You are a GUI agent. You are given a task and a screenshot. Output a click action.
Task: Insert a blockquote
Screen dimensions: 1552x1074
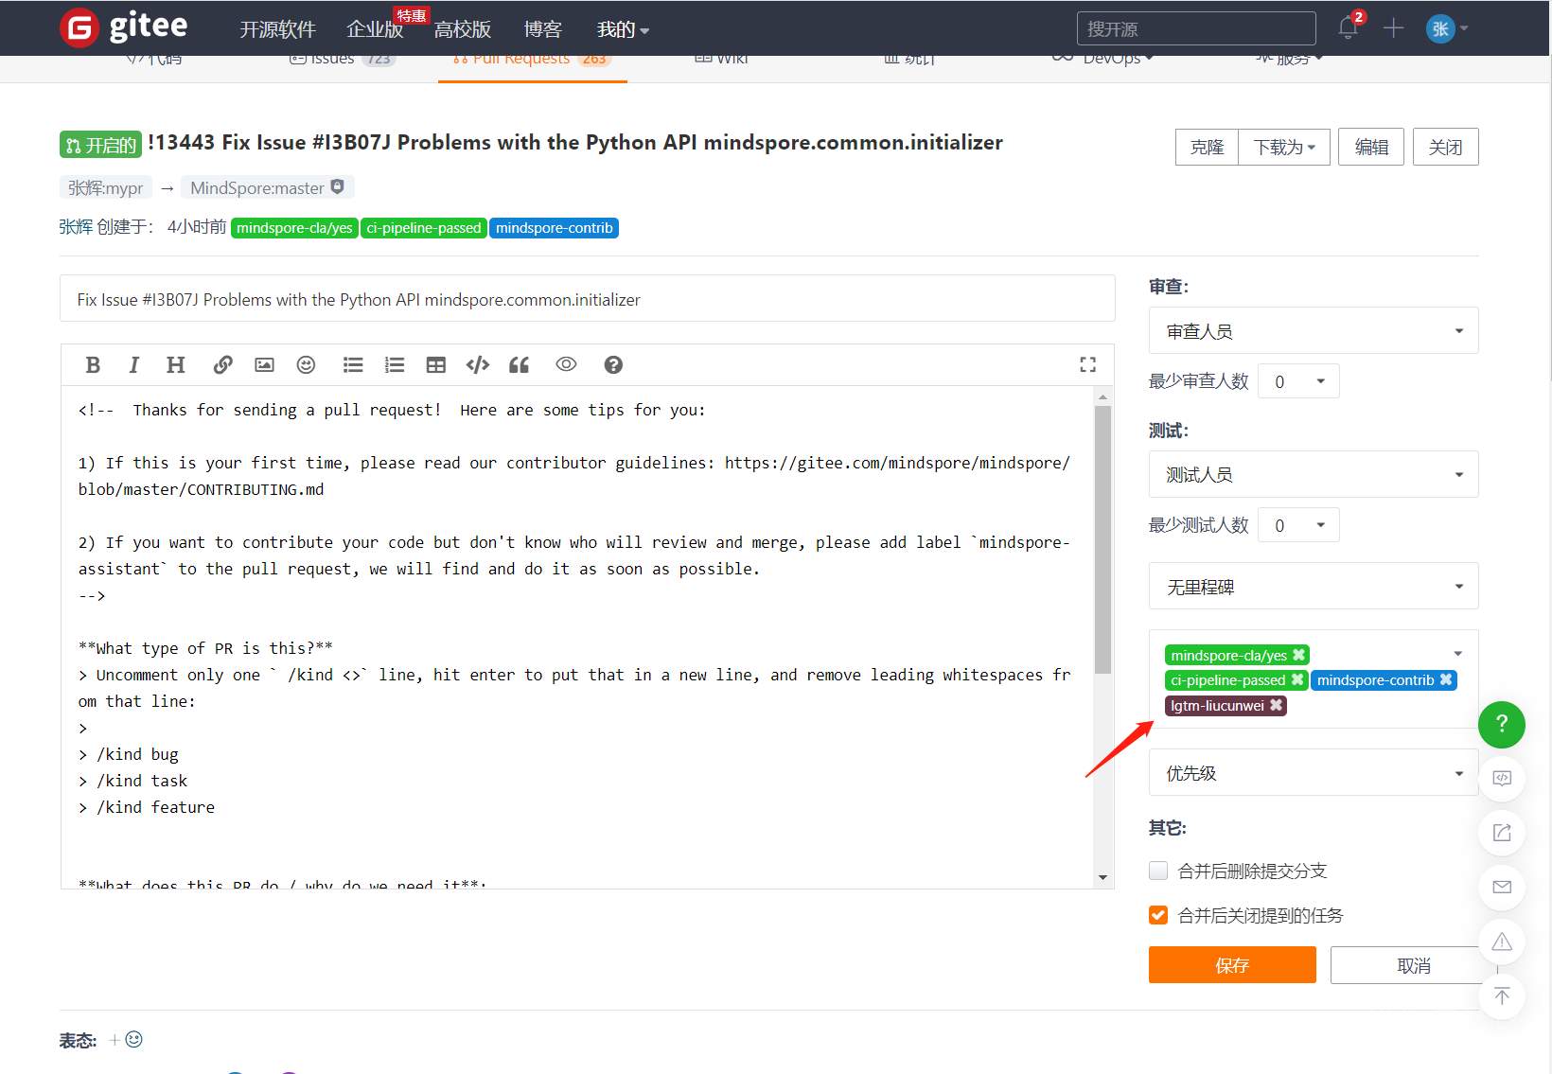pos(520,365)
